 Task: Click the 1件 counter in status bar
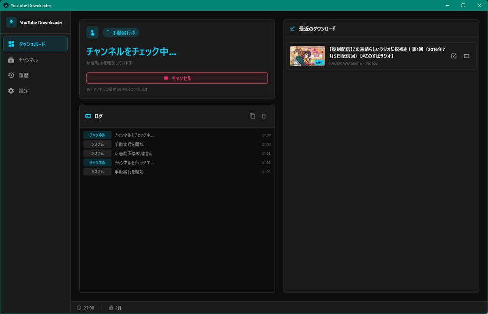point(116,307)
